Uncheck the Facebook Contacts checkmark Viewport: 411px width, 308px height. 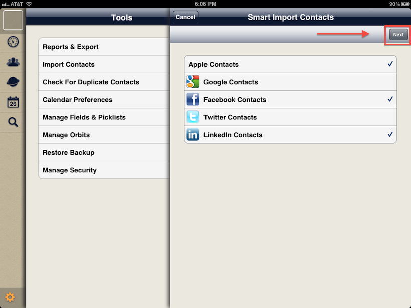(x=390, y=99)
